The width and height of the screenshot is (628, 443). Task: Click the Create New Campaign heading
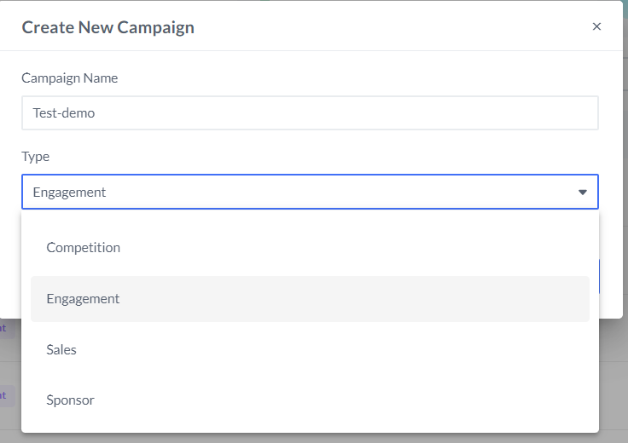108,27
